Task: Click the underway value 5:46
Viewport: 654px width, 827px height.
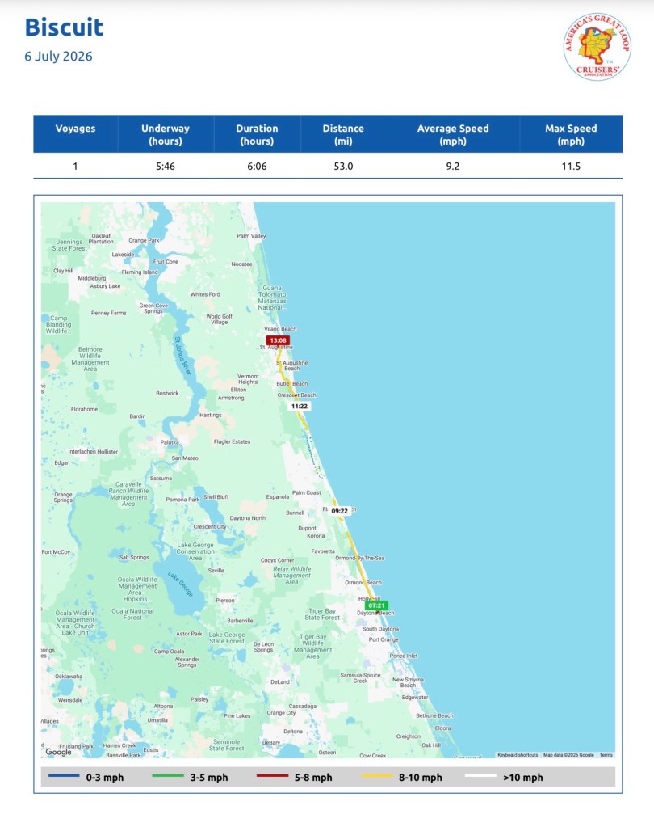Action: pyautogui.click(x=166, y=167)
